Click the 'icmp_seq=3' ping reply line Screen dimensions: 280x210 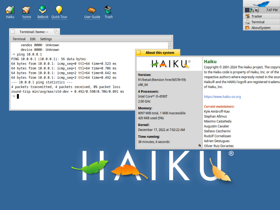coord(64,78)
